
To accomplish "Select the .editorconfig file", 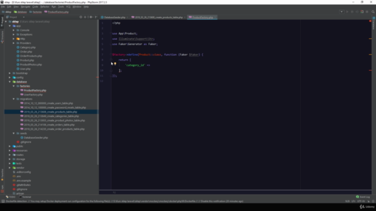I will click(x=22, y=172).
